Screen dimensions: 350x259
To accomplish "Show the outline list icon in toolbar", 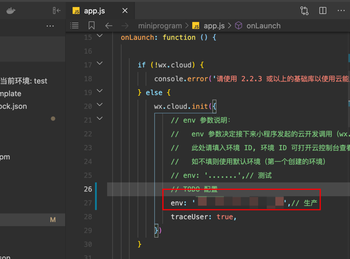I will (74, 26).
